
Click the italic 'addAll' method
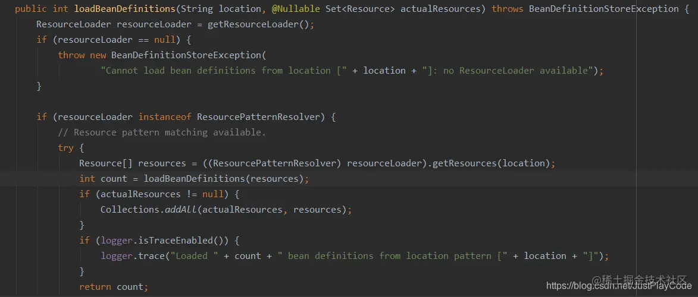pos(181,210)
